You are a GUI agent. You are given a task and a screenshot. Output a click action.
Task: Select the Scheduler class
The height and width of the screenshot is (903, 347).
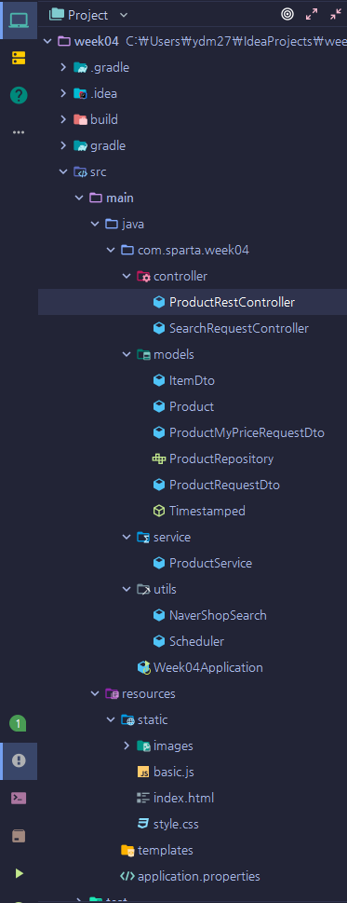click(x=196, y=641)
